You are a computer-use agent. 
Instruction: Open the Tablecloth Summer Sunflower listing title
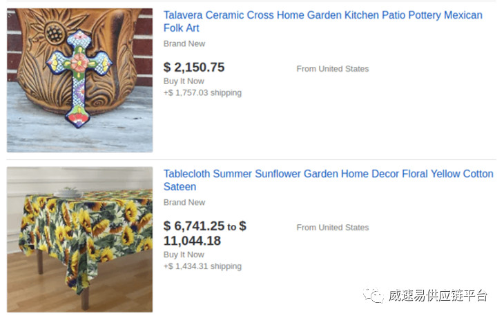coord(328,180)
